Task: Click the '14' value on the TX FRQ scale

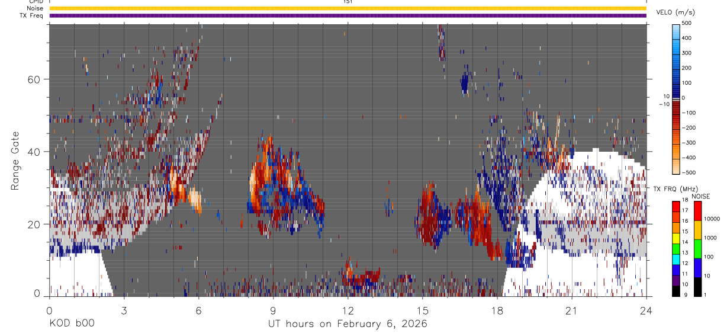Action: pyautogui.click(x=686, y=242)
